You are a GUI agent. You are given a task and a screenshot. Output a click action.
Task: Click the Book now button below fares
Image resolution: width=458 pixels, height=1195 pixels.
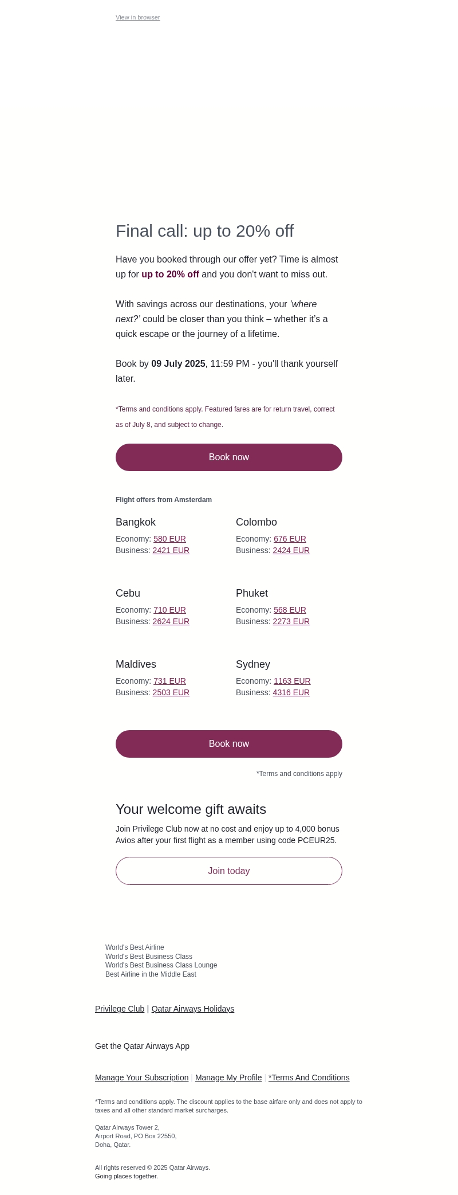click(x=229, y=744)
